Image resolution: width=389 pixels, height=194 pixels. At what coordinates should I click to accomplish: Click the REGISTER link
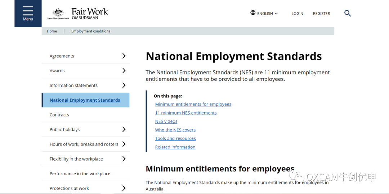321,14
